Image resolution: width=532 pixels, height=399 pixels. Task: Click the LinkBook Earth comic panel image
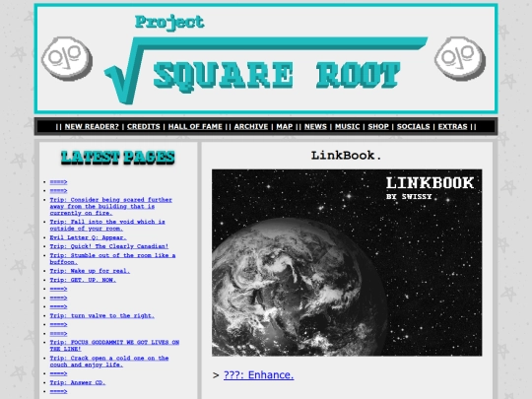click(347, 263)
